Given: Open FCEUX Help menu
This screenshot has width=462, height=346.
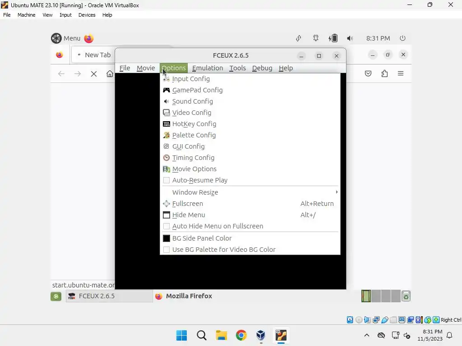Looking at the screenshot, I should (x=286, y=68).
